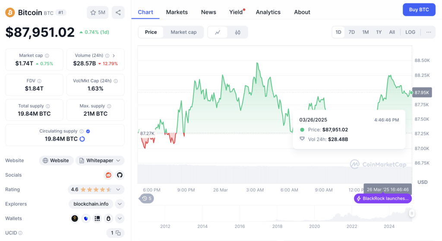This screenshot has height=241, width=442.
Task: Show Vol/Mkt Cap (24h) info icon
Action: pyautogui.click(x=116, y=81)
